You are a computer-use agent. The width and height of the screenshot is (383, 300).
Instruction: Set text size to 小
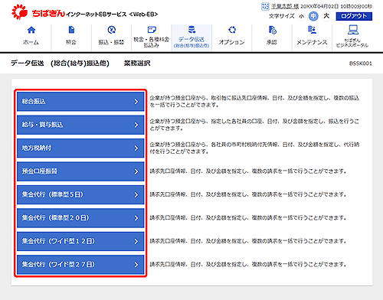coord(302,16)
